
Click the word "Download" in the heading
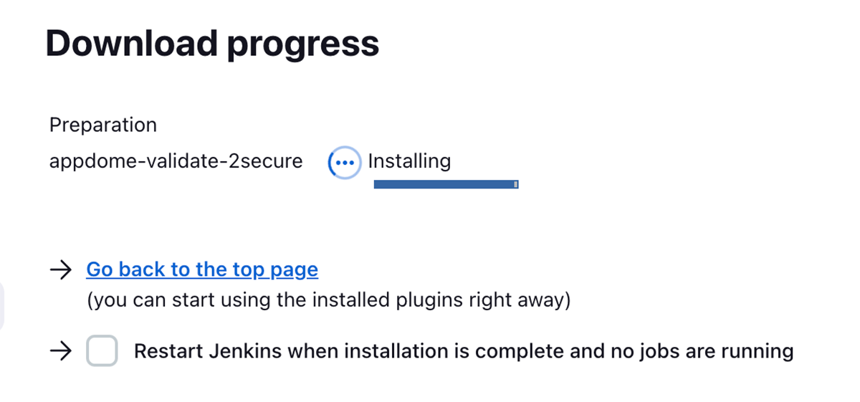[130, 44]
